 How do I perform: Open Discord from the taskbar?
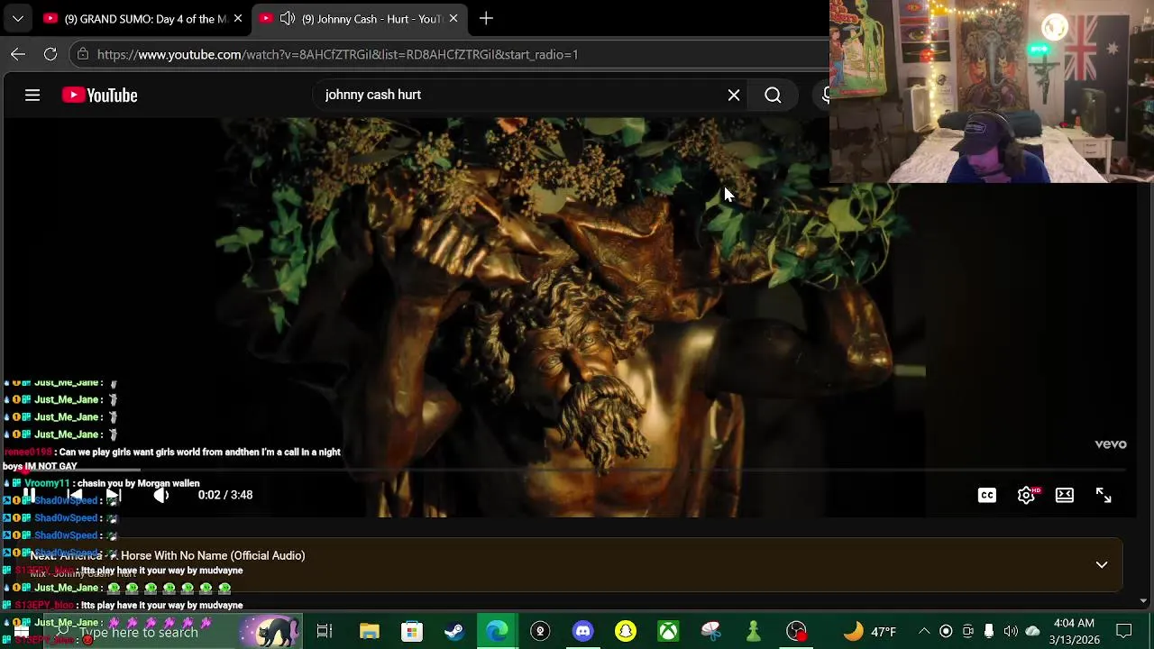tap(583, 631)
